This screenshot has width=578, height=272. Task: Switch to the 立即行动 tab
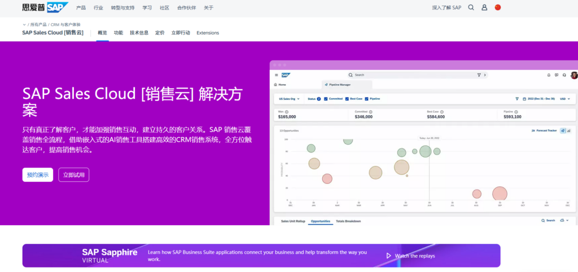[x=181, y=33]
